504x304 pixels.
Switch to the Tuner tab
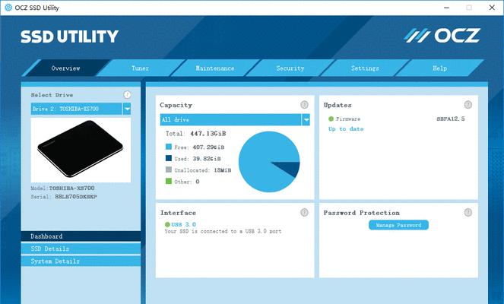140,68
